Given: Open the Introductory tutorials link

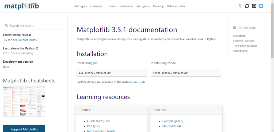Looking at the screenshot, I should click(101, 131).
